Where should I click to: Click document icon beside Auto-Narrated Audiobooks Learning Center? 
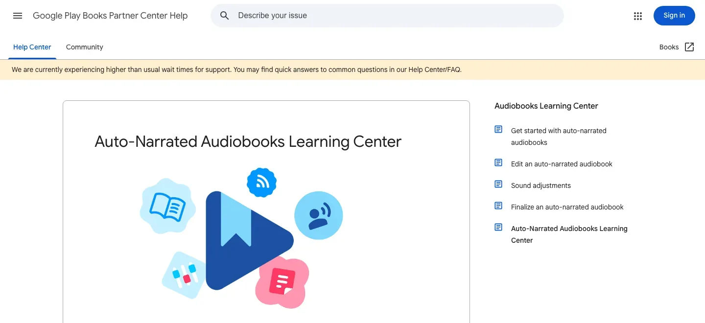pyautogui.click(x=498, y=227)
